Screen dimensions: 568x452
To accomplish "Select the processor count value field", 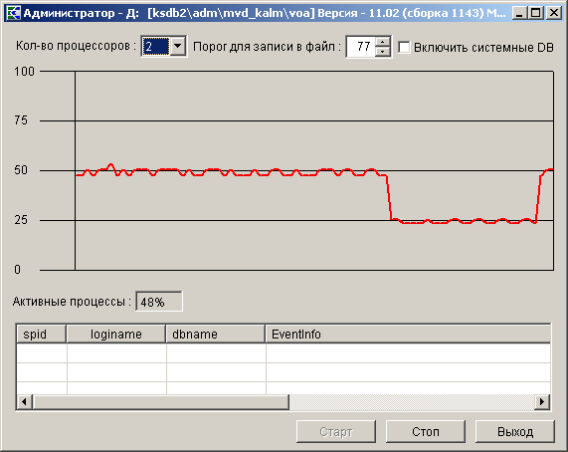I will point(155,46).
